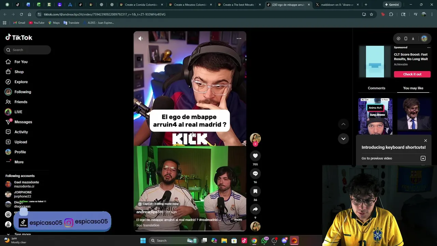Expand See more following accounts
Screen dimensions: 437x246
23,234
